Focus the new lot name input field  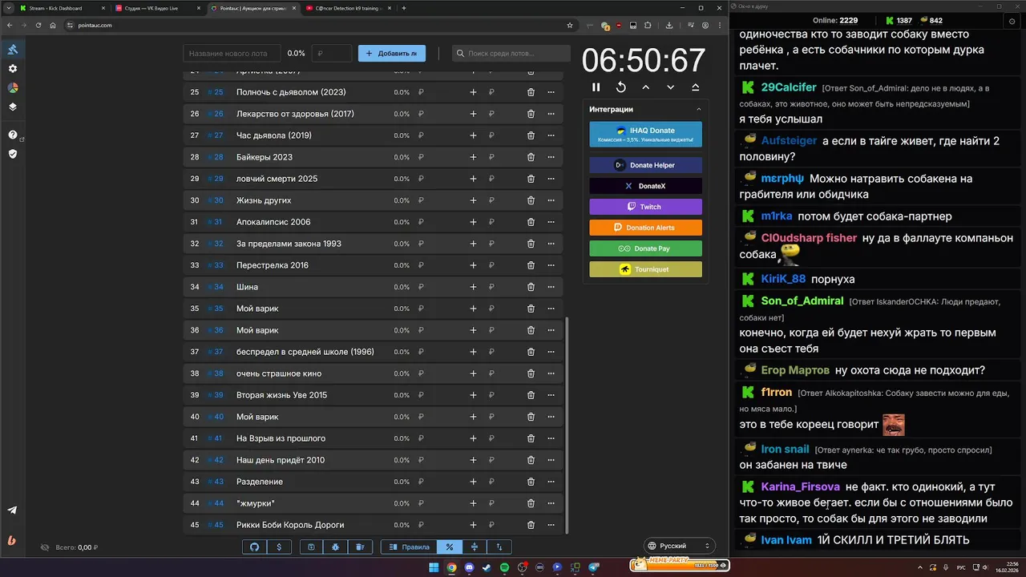point(232,53)
